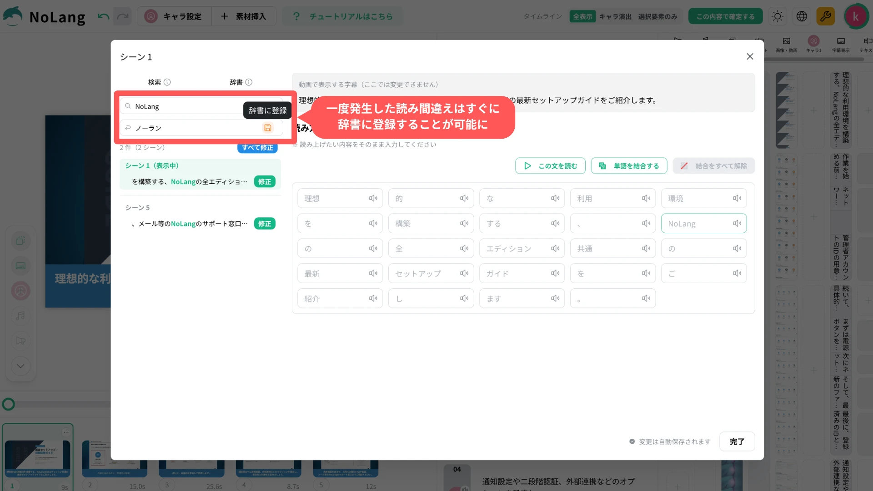Play speaker icon for word 共通

click(646, 248)
